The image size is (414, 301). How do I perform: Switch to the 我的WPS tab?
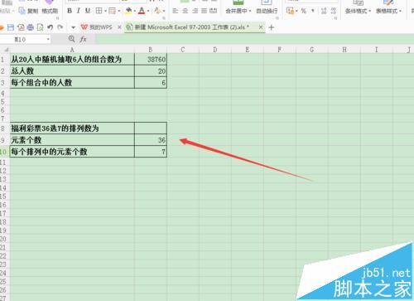click(x=97, y=27)
